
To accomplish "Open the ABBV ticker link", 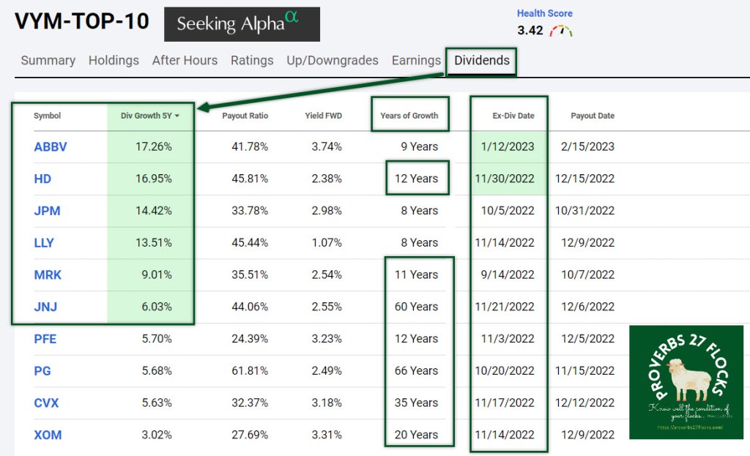I will coord(50,146).
